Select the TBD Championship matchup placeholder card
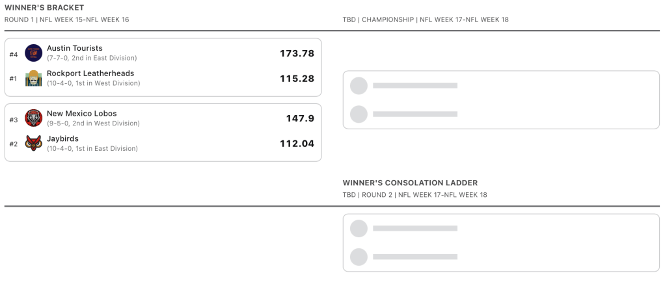Screen dimensions: 665x284 pyautogui.click(x=501, y=100)
